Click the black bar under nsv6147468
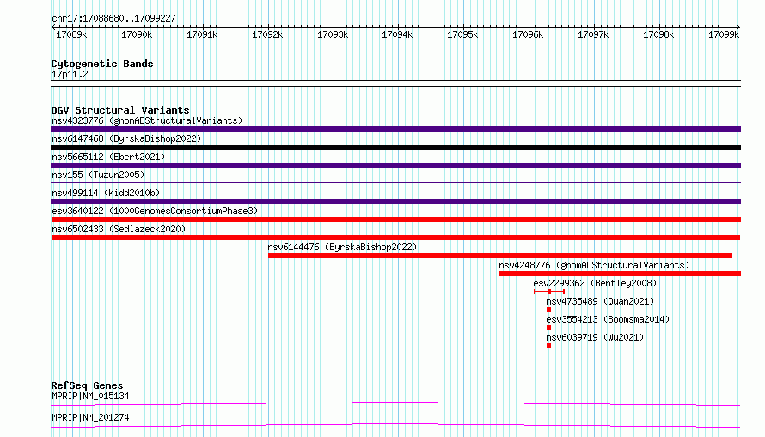The image size is (765, 437). (395, 147)
